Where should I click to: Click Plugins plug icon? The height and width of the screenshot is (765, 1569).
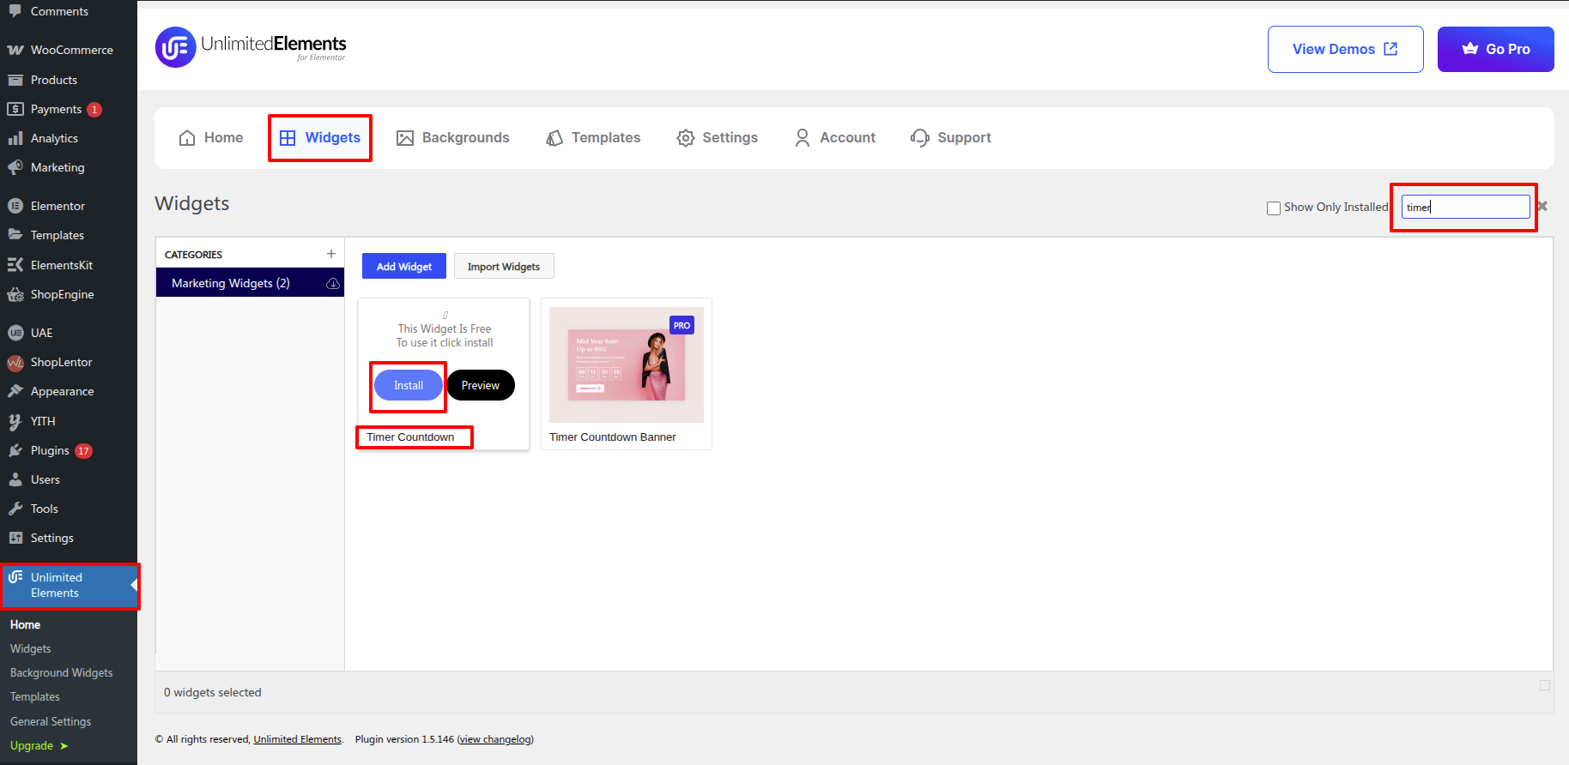[15, 450]
